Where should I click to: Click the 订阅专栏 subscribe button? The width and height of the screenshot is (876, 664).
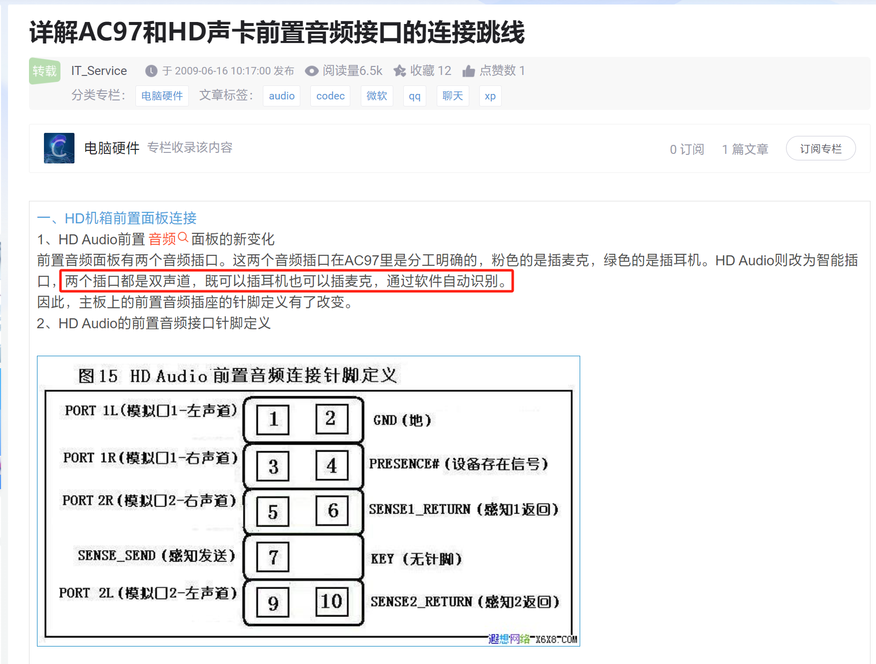click(x=821, y=148)
